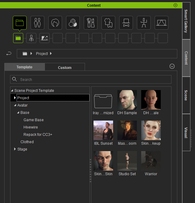Open the Makeup brush and lipstick category
The height and width of the screenshot is (203, 195).
91,23
